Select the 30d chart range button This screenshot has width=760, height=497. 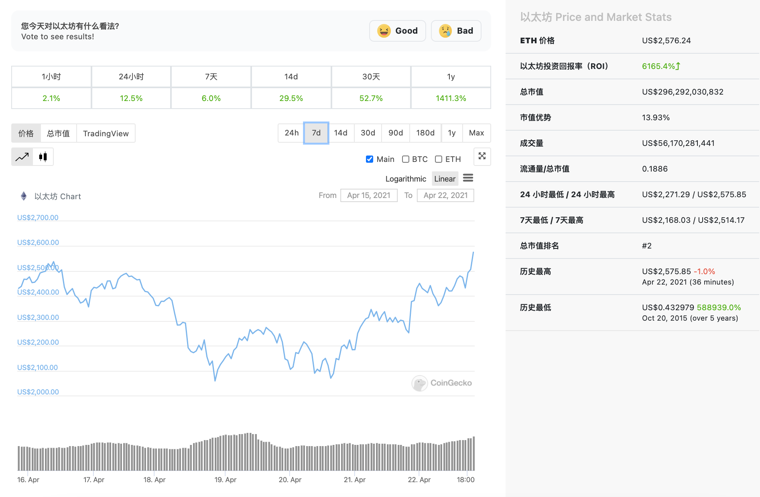coord(368,133)
